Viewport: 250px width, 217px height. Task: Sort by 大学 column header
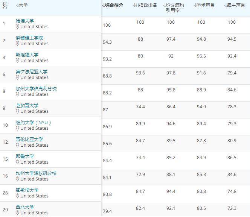22,5
